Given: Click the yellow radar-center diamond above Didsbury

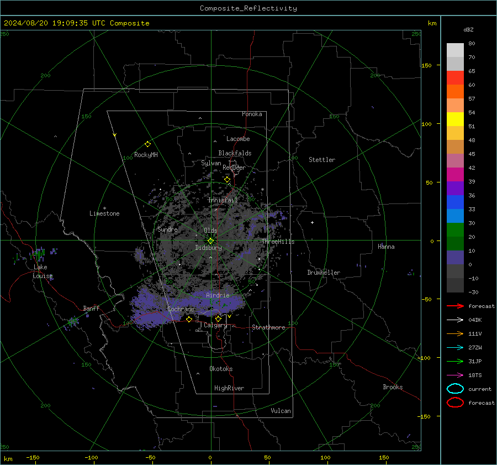Looking at the screenshot, I should click(211, 241).
